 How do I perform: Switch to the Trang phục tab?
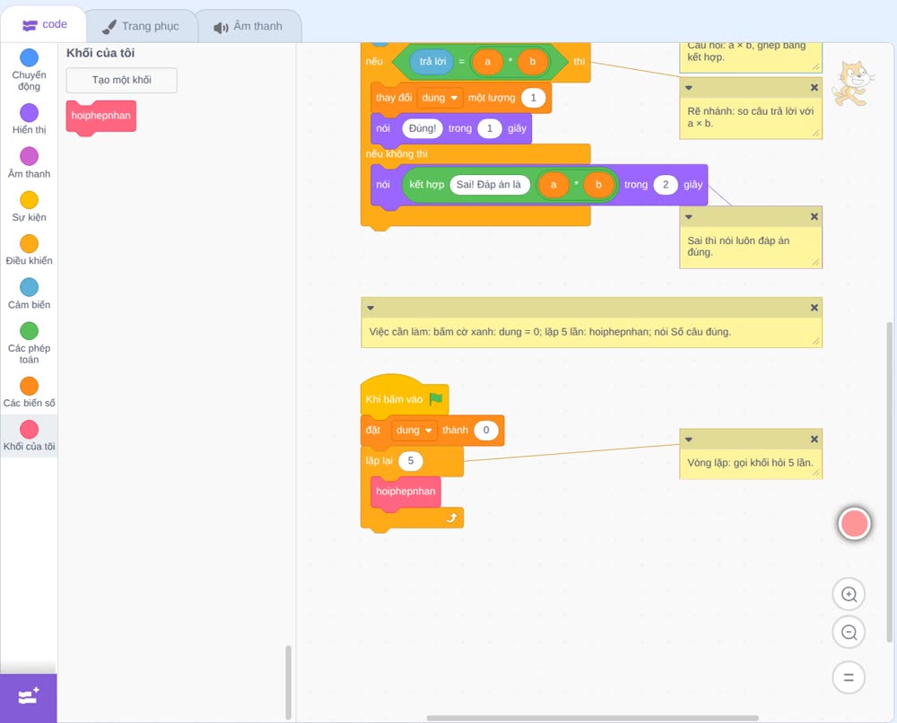pyautogui.click(x=141, y=26)
